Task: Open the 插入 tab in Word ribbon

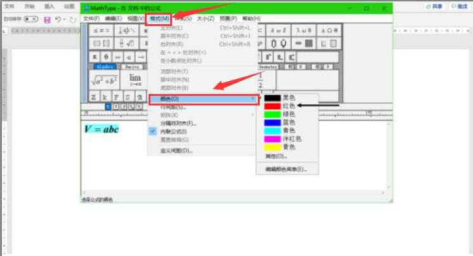Action: (49, 6)
